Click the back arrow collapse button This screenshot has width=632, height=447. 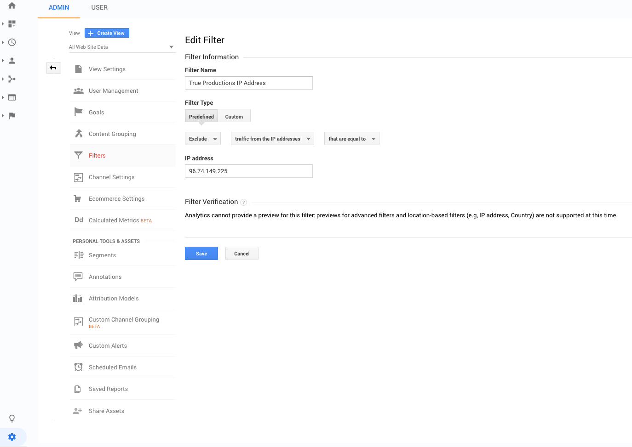coord(53,68)
